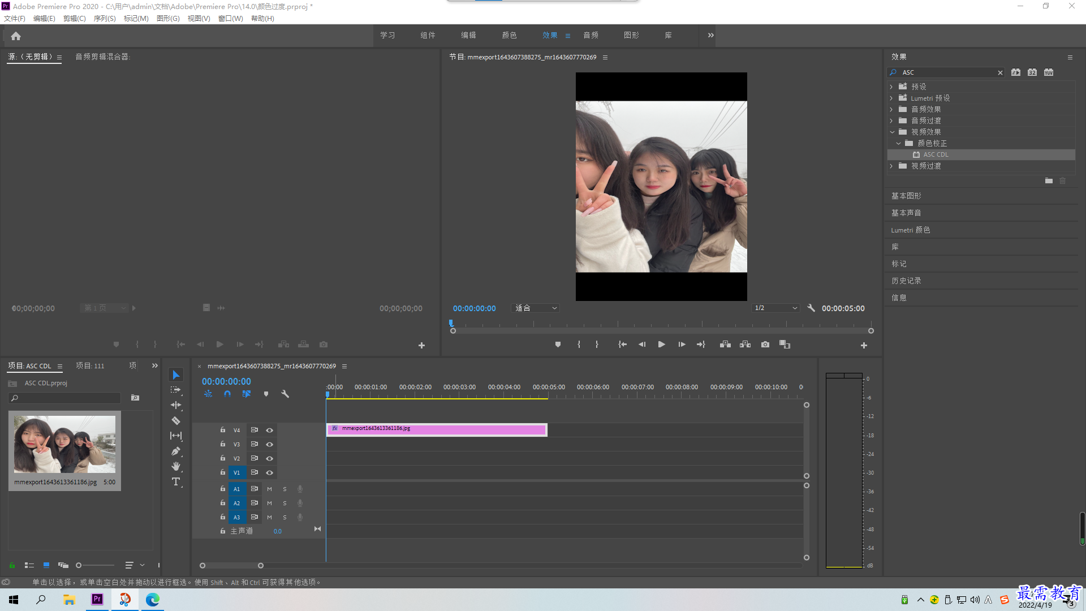Viewport: 1086px width, 611px height.
Task: Expand 音频过渡 folder
Action: pyautogui.click(x=891, y=121)
